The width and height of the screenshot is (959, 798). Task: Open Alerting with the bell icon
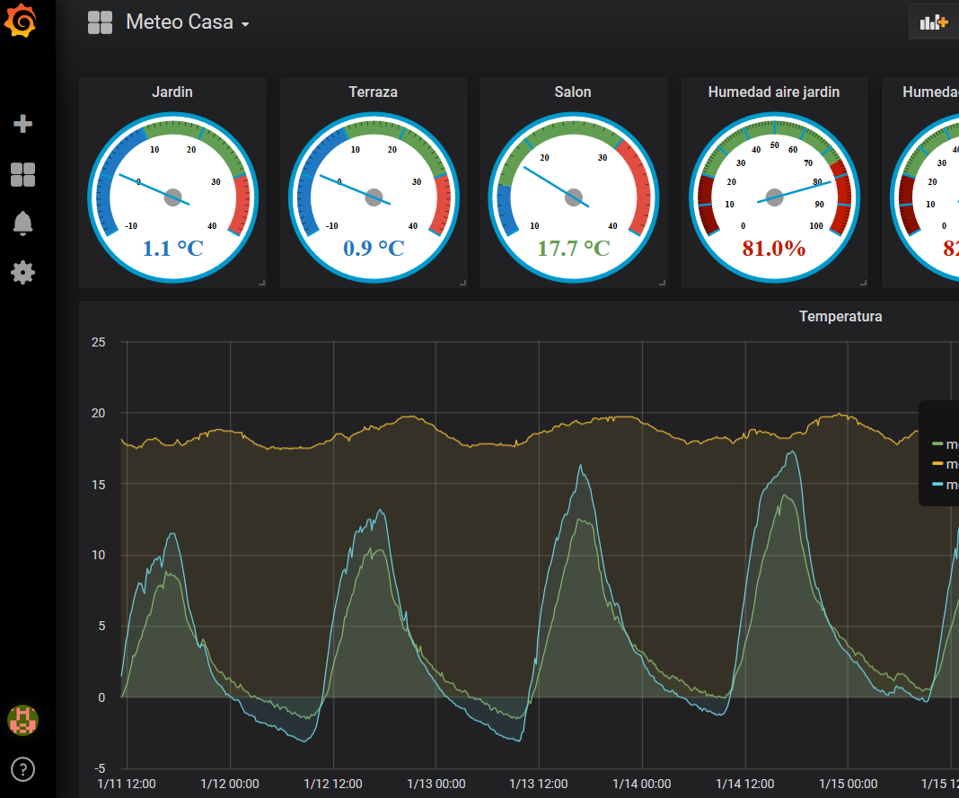(22, 223)
